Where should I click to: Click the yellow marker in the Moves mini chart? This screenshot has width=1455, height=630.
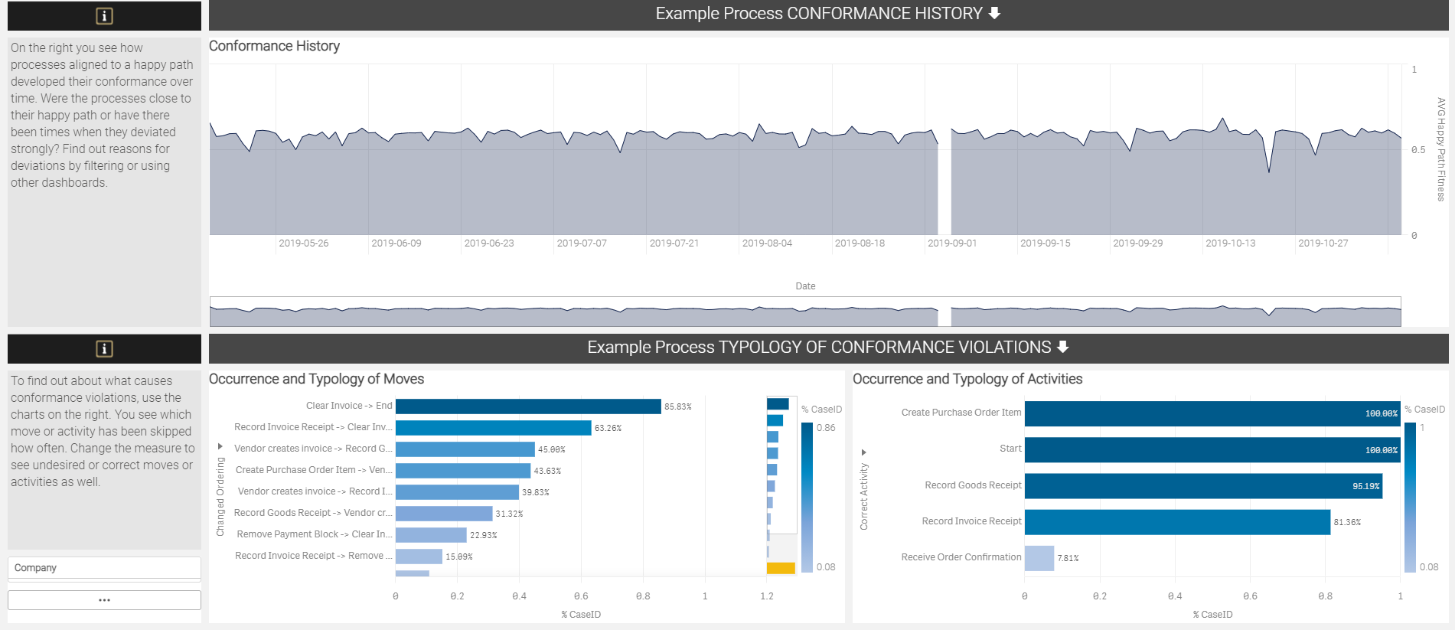[781, 568]
